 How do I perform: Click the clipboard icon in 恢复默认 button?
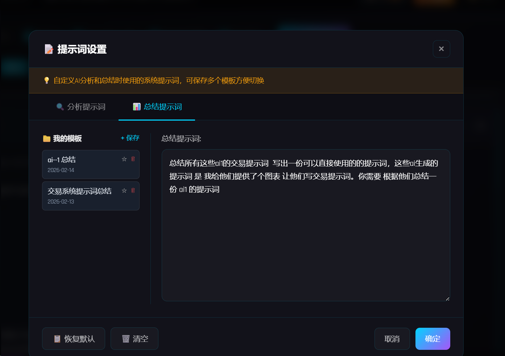[x=57, y=339]
